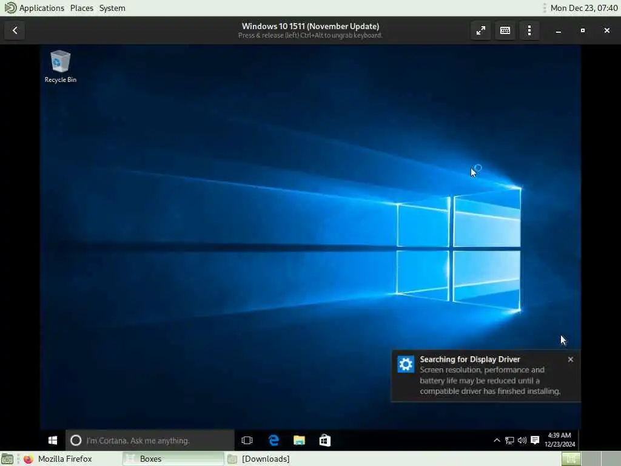This screenshot has height=466, width=621.
Task: Open Windows Store from taskbar
Action: (x=325, y=441)
